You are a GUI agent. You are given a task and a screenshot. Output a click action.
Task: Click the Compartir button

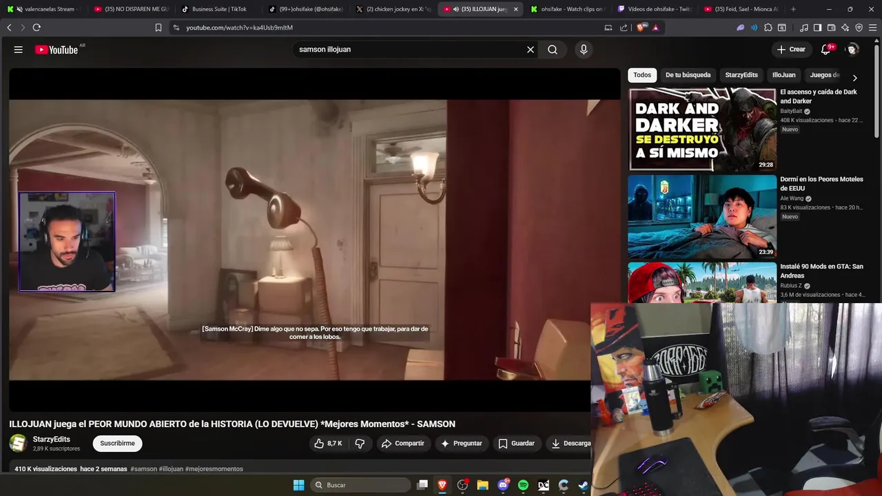click(x=402, y=444)
